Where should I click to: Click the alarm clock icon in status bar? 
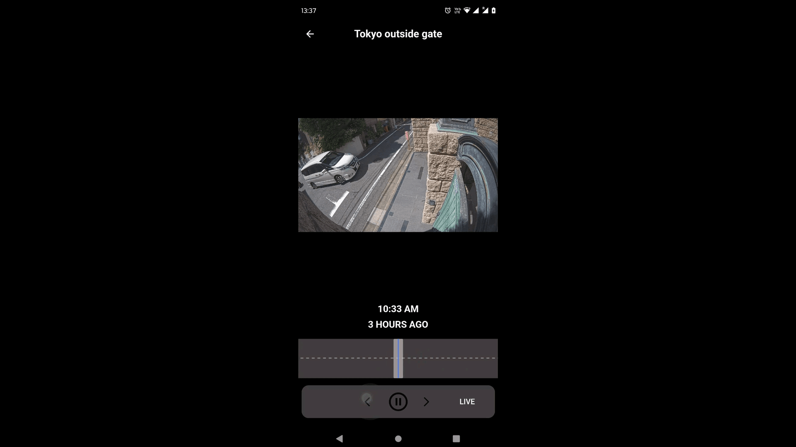(448, 10)
